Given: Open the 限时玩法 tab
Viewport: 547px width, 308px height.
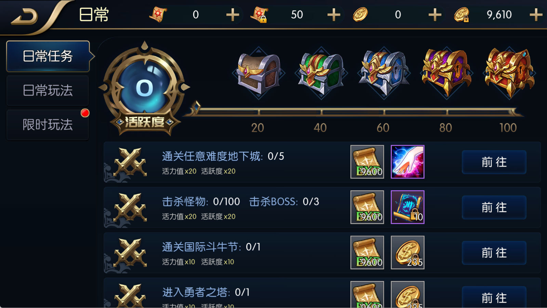Looking at the screenshot, I should click(x=48, y=125).
